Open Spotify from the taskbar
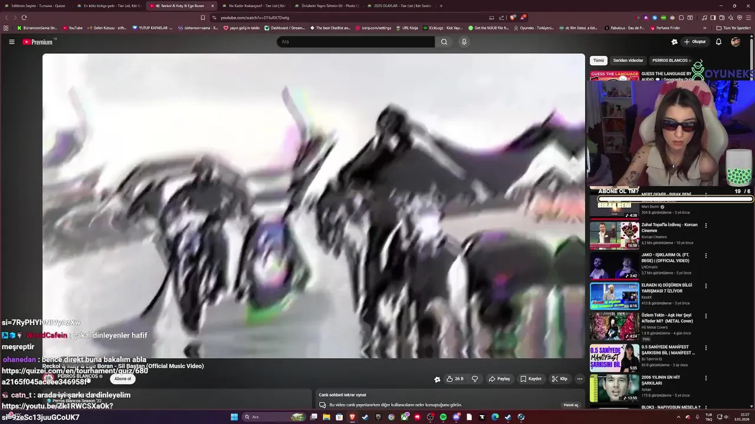Image resolution: width=755 pixels, height=424 pixels. 443,417
